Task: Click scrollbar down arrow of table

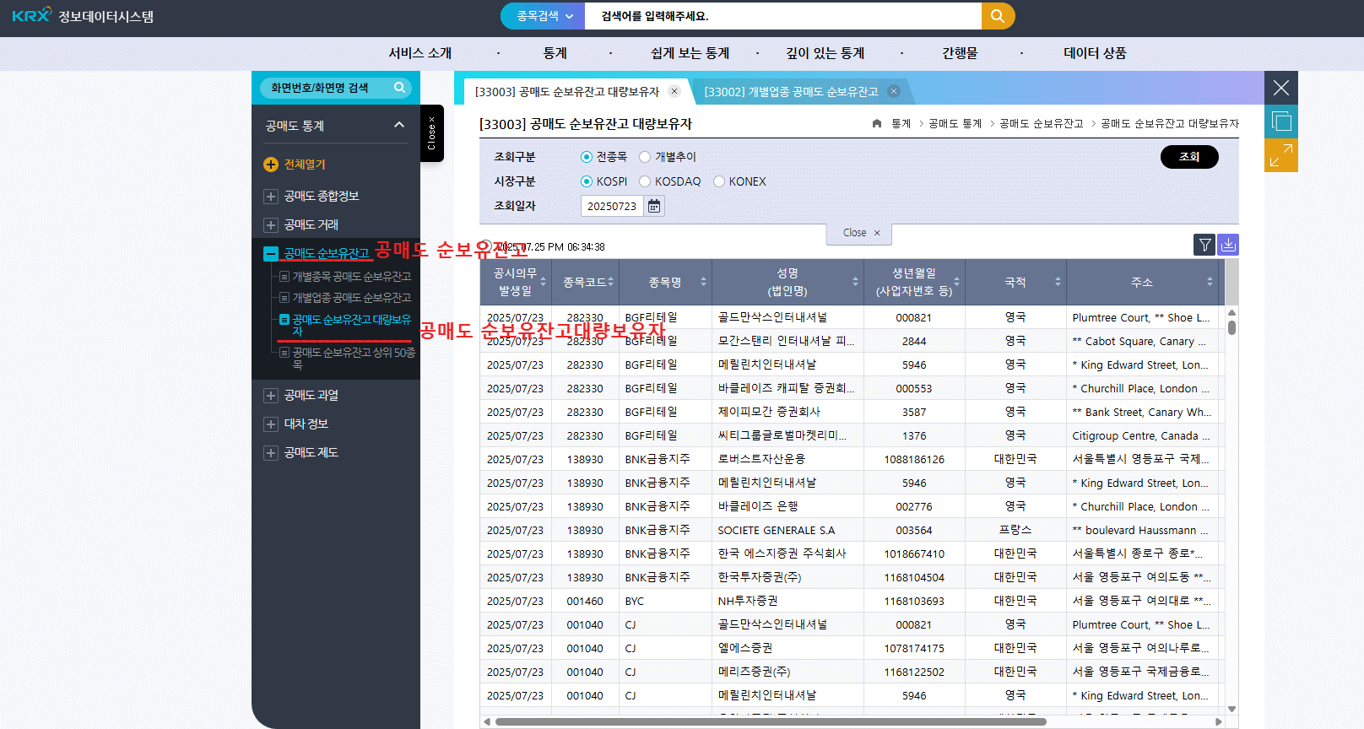Action: [x=1231, y=709]
